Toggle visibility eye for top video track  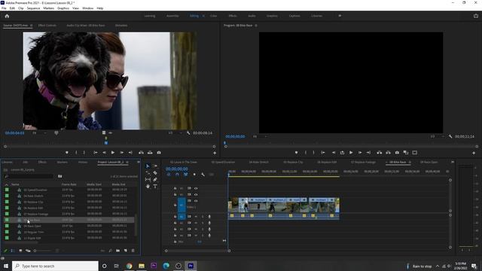pos(196,188)
